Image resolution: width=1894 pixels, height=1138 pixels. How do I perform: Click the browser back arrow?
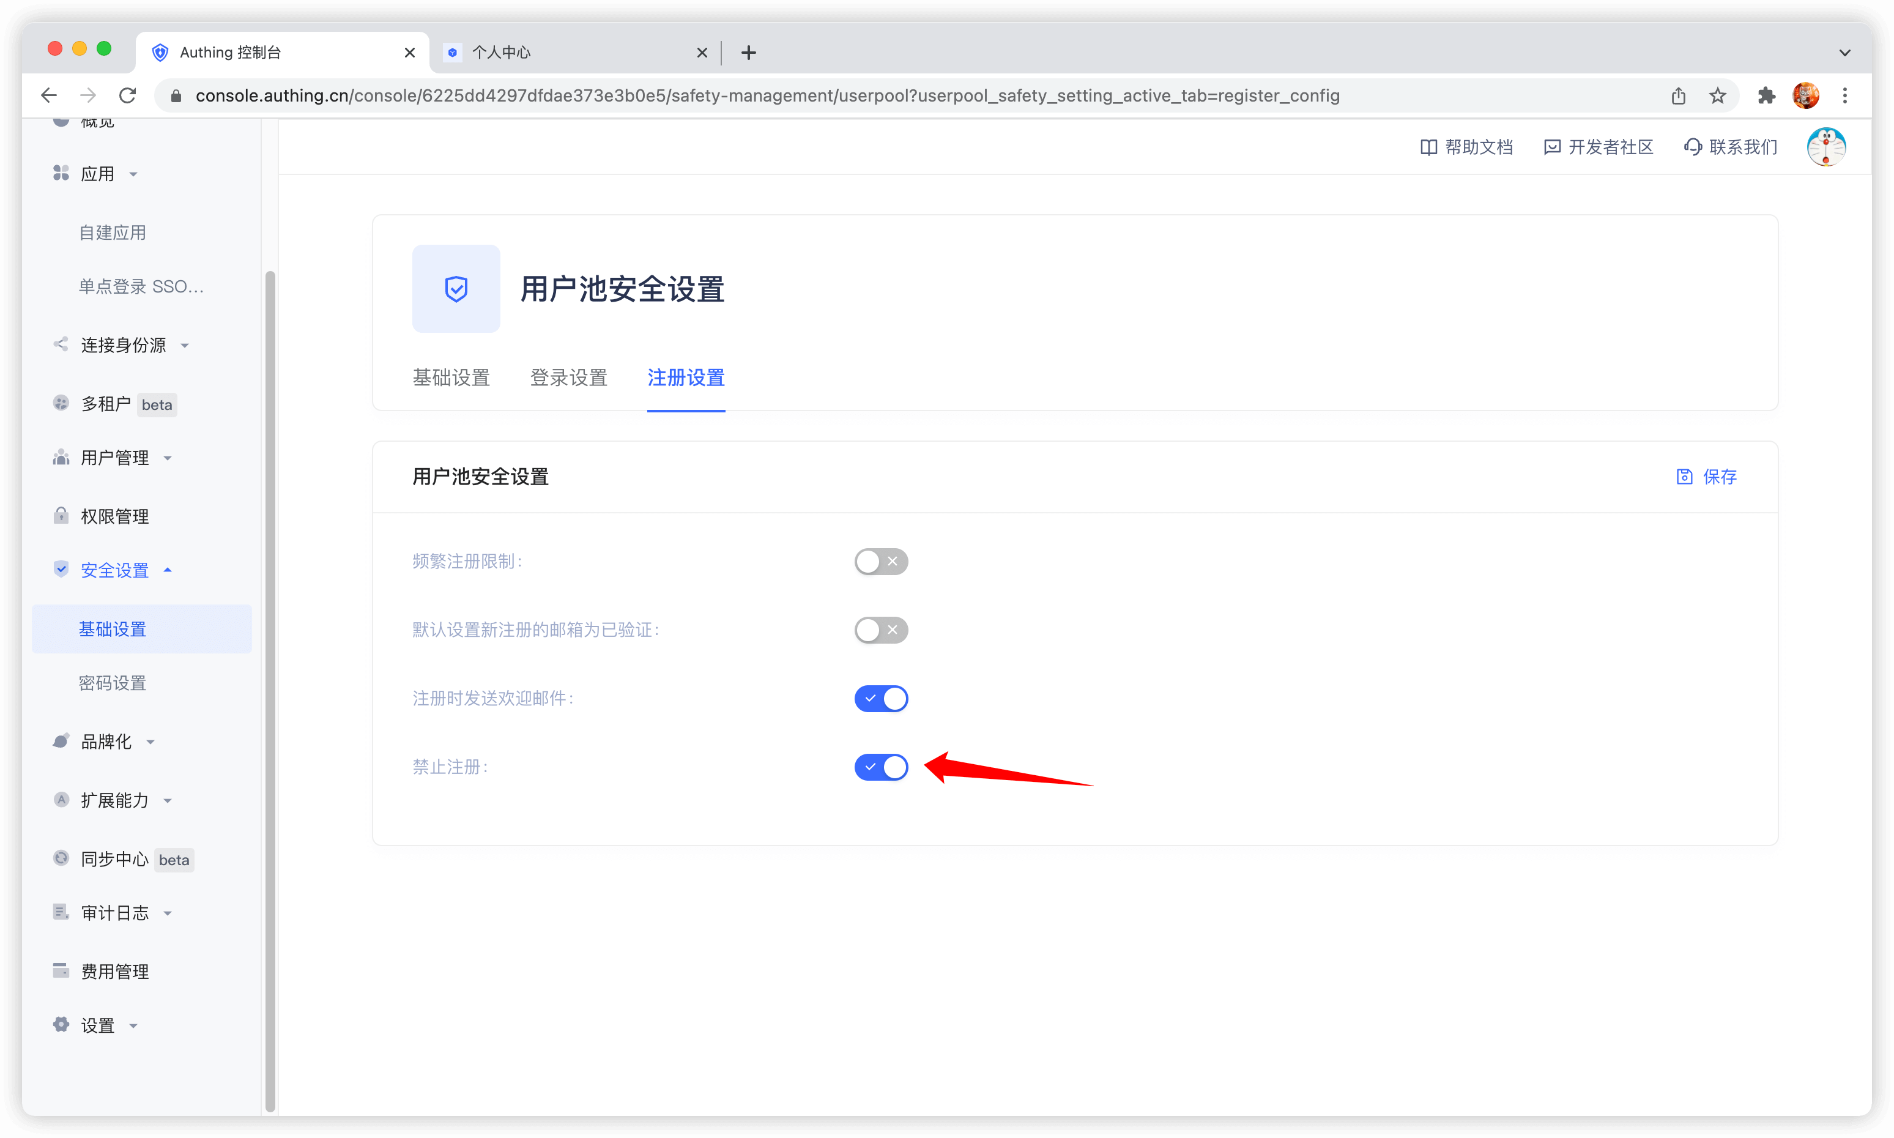pos(49,95)
